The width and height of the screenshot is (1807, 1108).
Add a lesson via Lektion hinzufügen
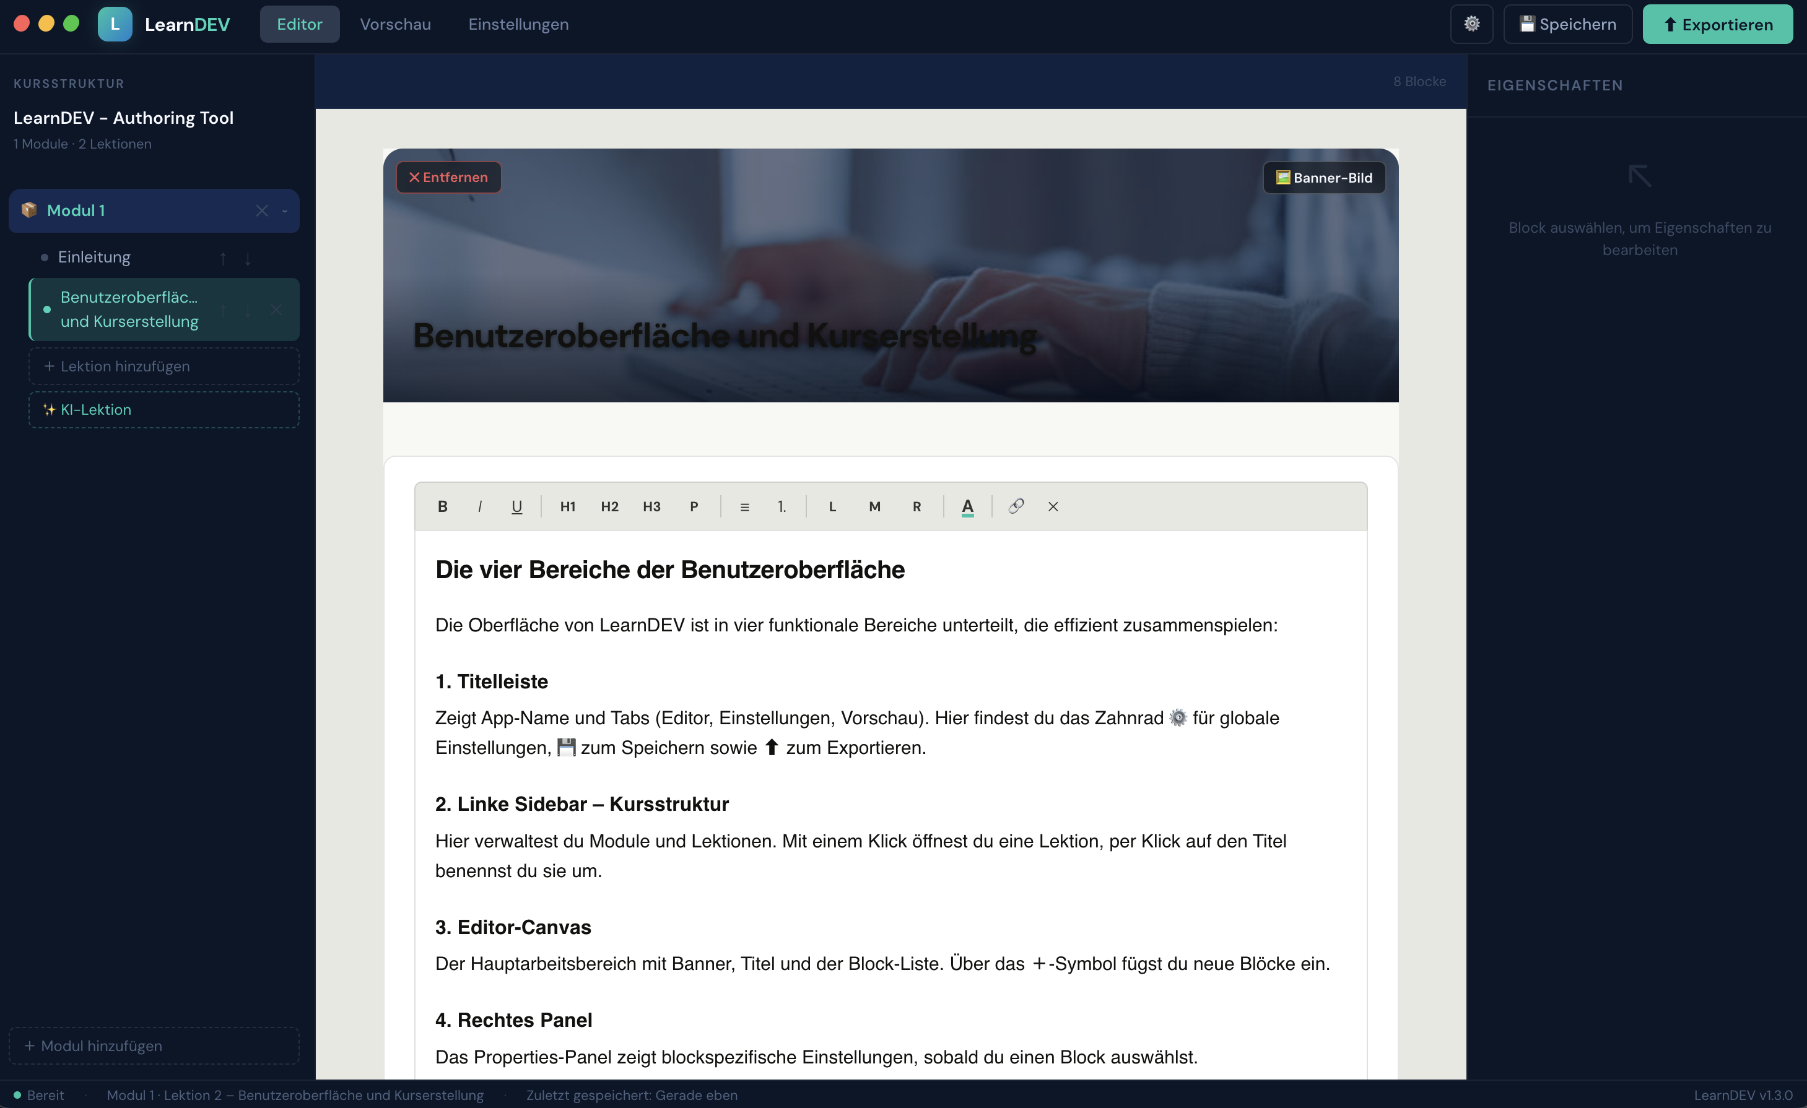pos(163,366)
